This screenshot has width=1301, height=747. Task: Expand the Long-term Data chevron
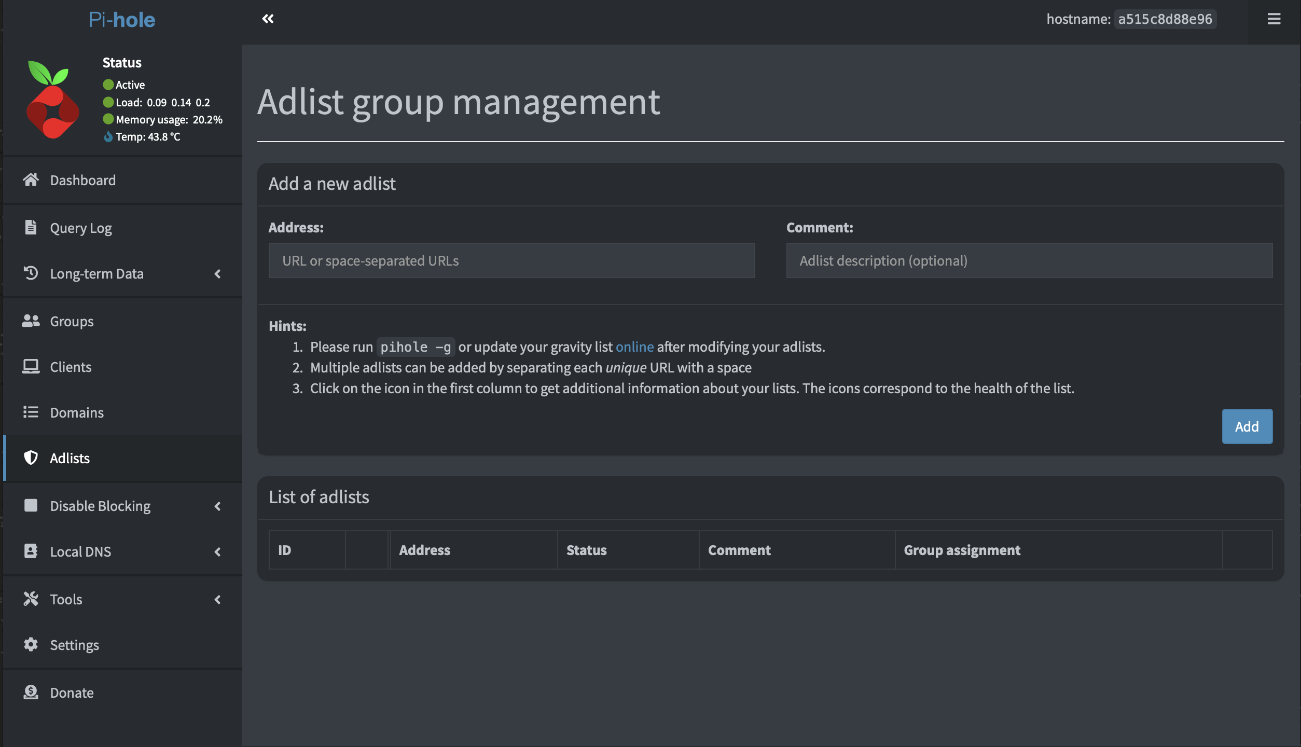(x=217, y=273)
